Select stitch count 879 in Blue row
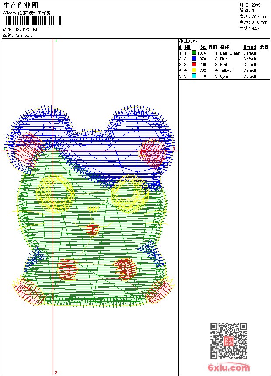This screenshot has width=271, height=376. coord(203,59)
